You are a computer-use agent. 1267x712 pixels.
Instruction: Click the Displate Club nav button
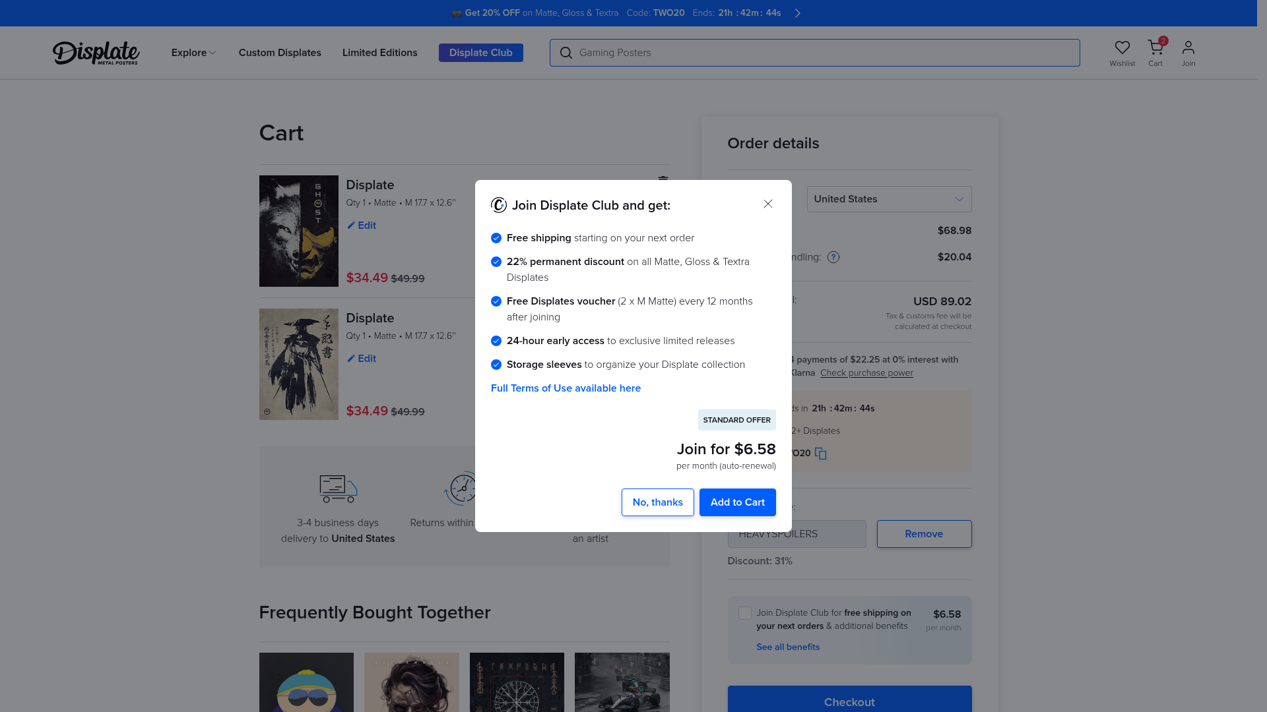click(x=480, y=53)
